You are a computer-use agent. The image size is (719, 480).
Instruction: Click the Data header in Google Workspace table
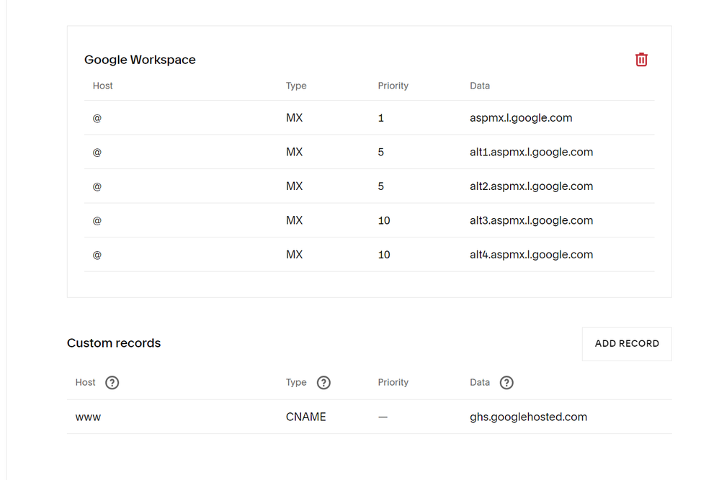tap(480, 86)
